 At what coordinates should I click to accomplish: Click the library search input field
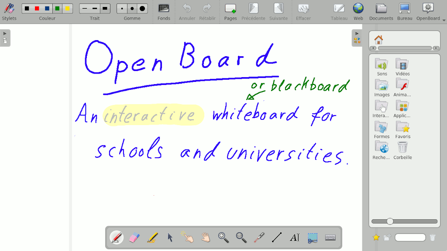[x=410, y=237]
